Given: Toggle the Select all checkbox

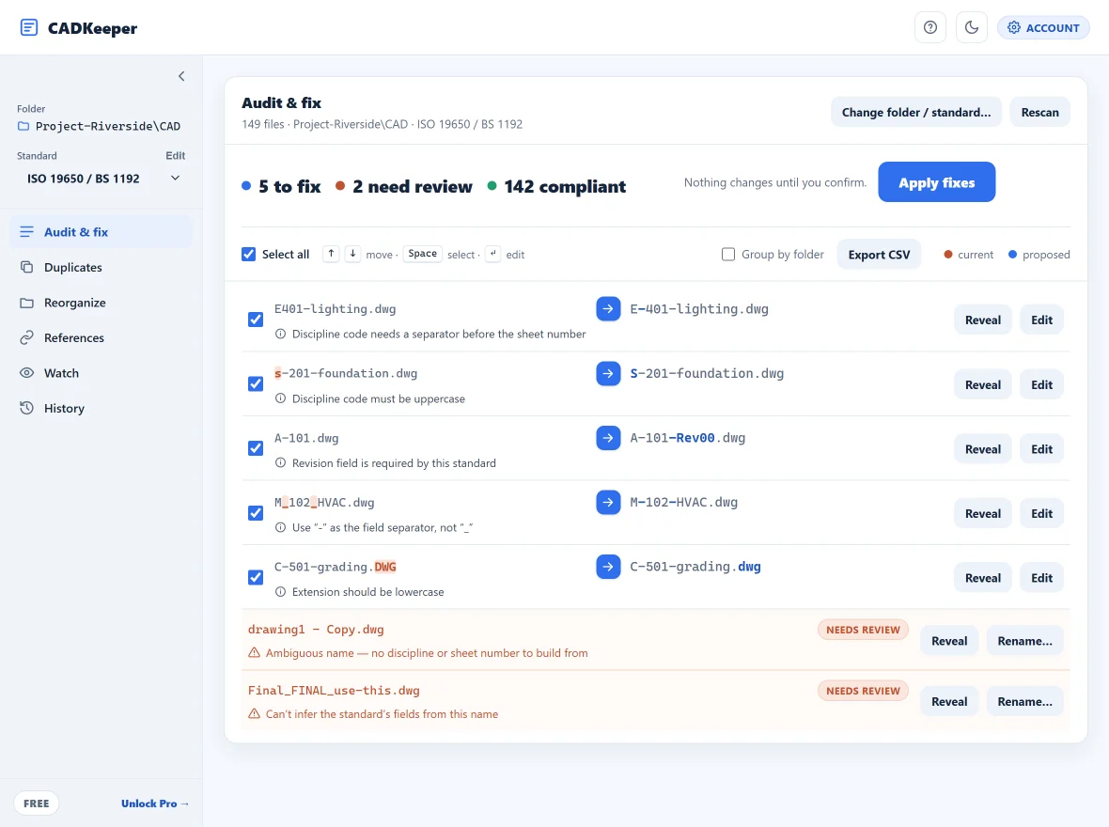Looking at the screenshot, I should point(248,254).
